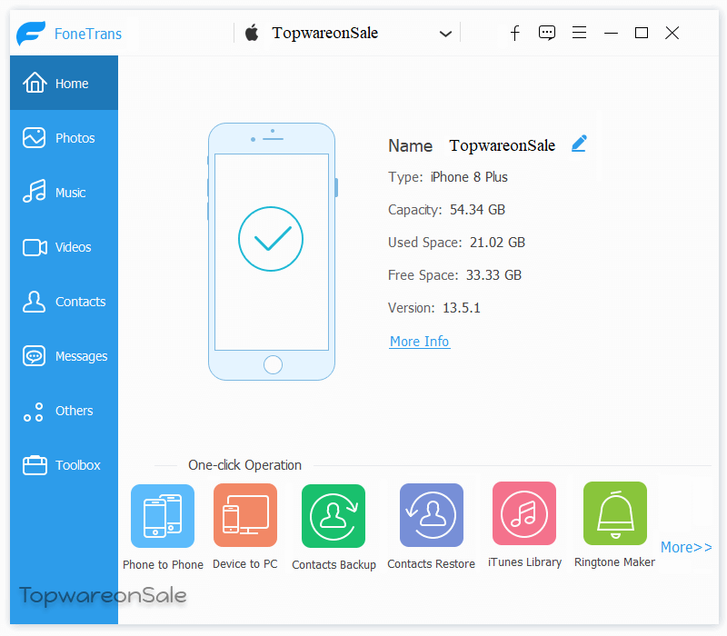The width and height of the screenshot is (727, 636).
Task: Click the 'Version: 13.5.1' text
Action: pos(434,308)
